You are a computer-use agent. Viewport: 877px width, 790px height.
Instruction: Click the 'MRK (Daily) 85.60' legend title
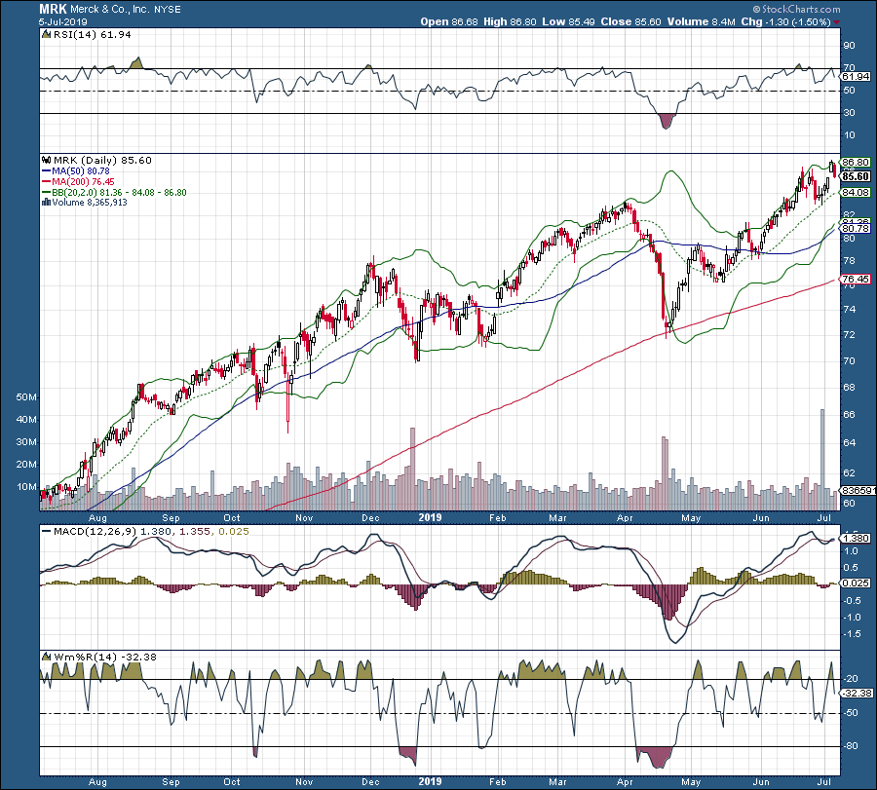pyautogui.click(x=102, y=161)
